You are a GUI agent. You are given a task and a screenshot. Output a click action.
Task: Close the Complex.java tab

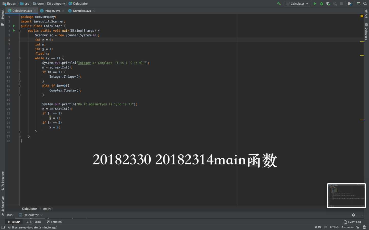pos(94,11)
